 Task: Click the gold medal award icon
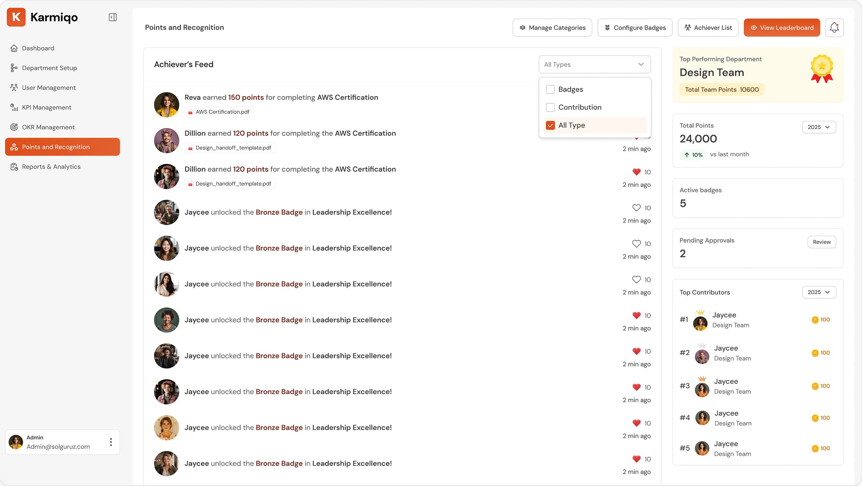[822, 69]
